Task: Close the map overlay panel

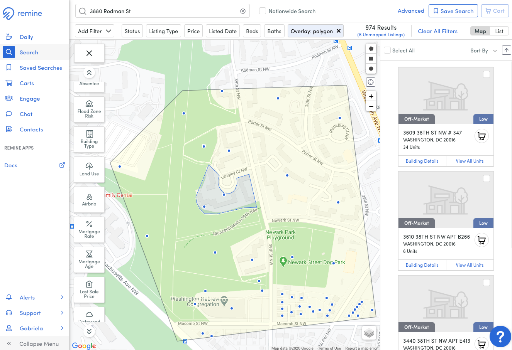Action: 89,53
